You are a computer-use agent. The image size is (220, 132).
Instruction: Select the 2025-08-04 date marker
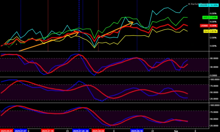tap(98, 131)
